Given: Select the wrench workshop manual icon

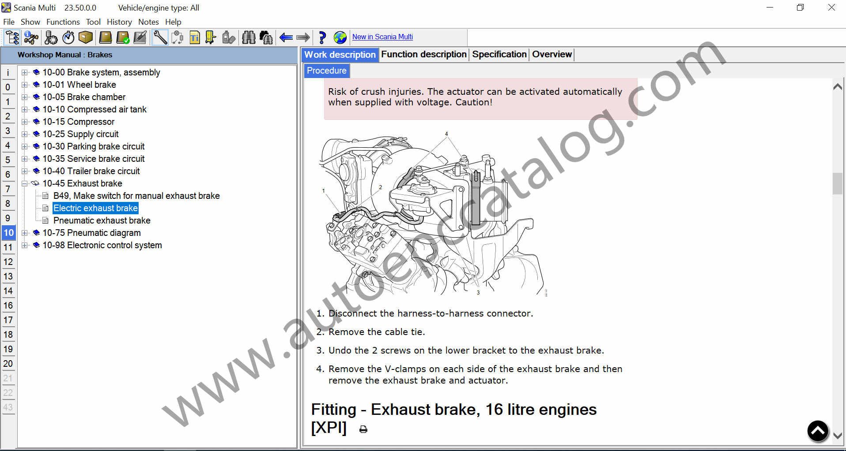Looking at the screenshot, I should pos(160,37).
